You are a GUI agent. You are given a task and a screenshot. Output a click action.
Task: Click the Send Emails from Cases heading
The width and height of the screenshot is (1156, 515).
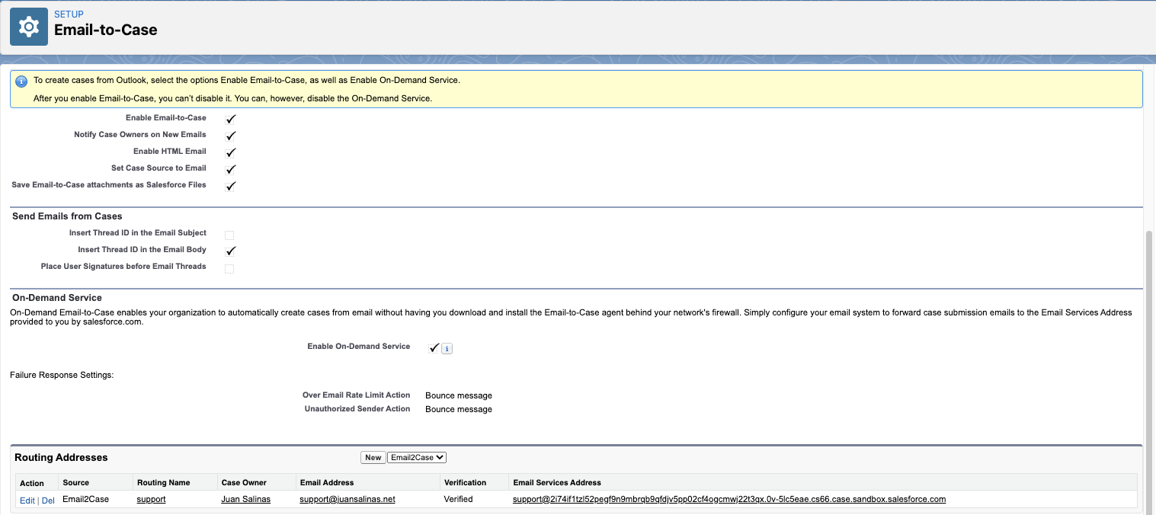pyautogui.click(x=67, y=216)
